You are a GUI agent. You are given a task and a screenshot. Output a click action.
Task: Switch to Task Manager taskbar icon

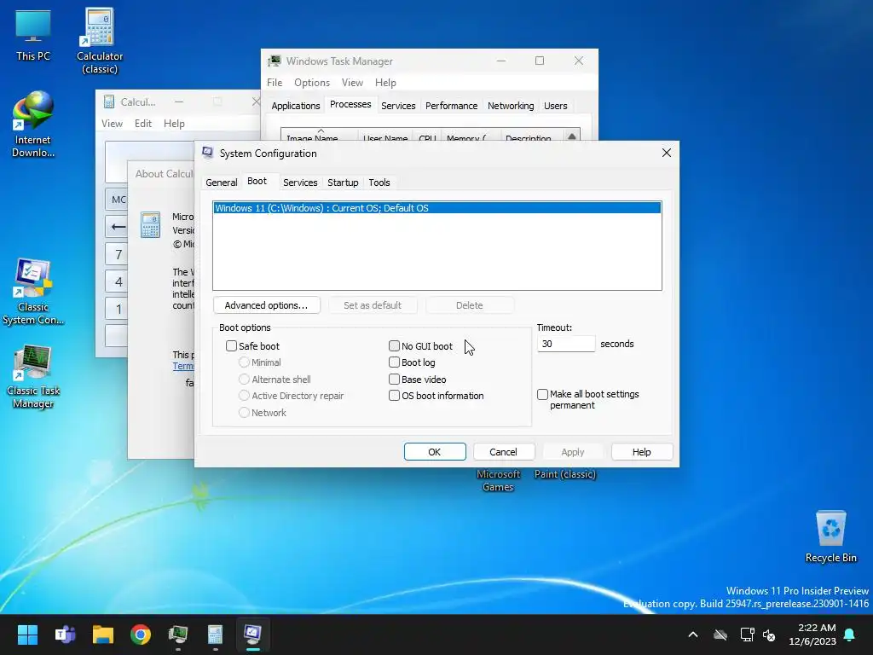coord(178,635)
